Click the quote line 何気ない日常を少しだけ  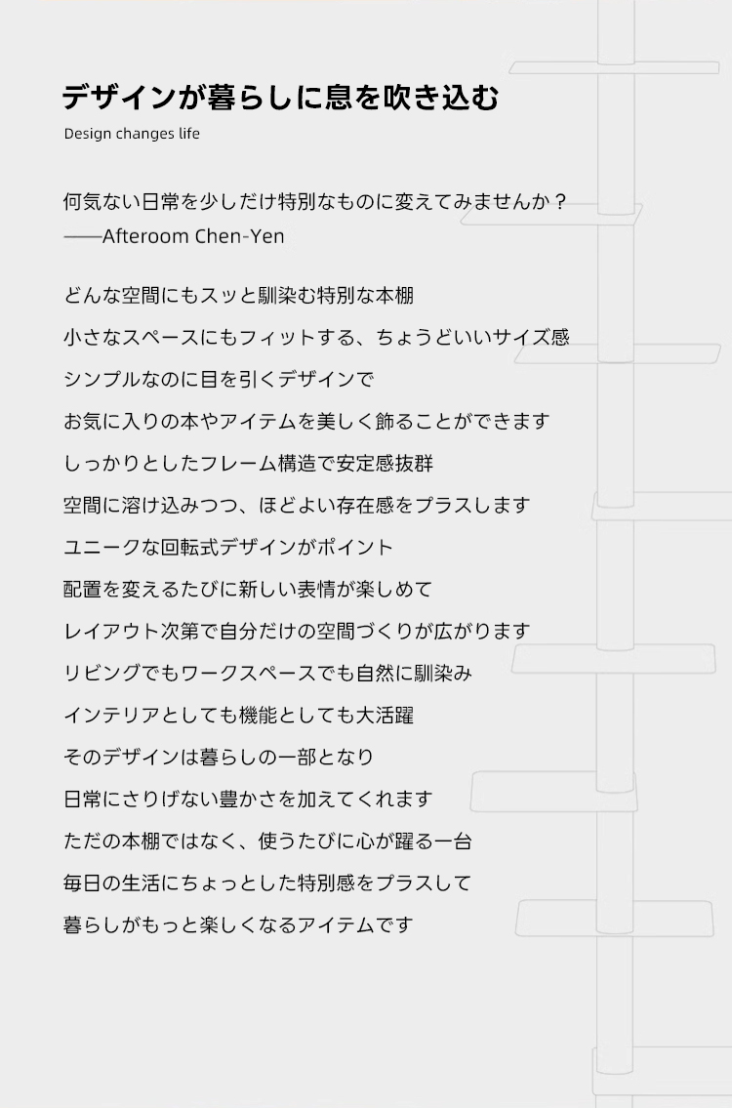click(315, 202)
